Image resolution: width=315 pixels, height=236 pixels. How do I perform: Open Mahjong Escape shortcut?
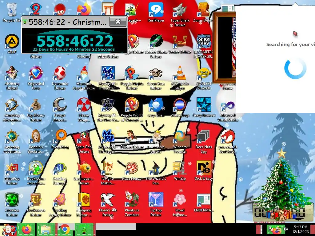pyautogui.click(x=84, y=200)
